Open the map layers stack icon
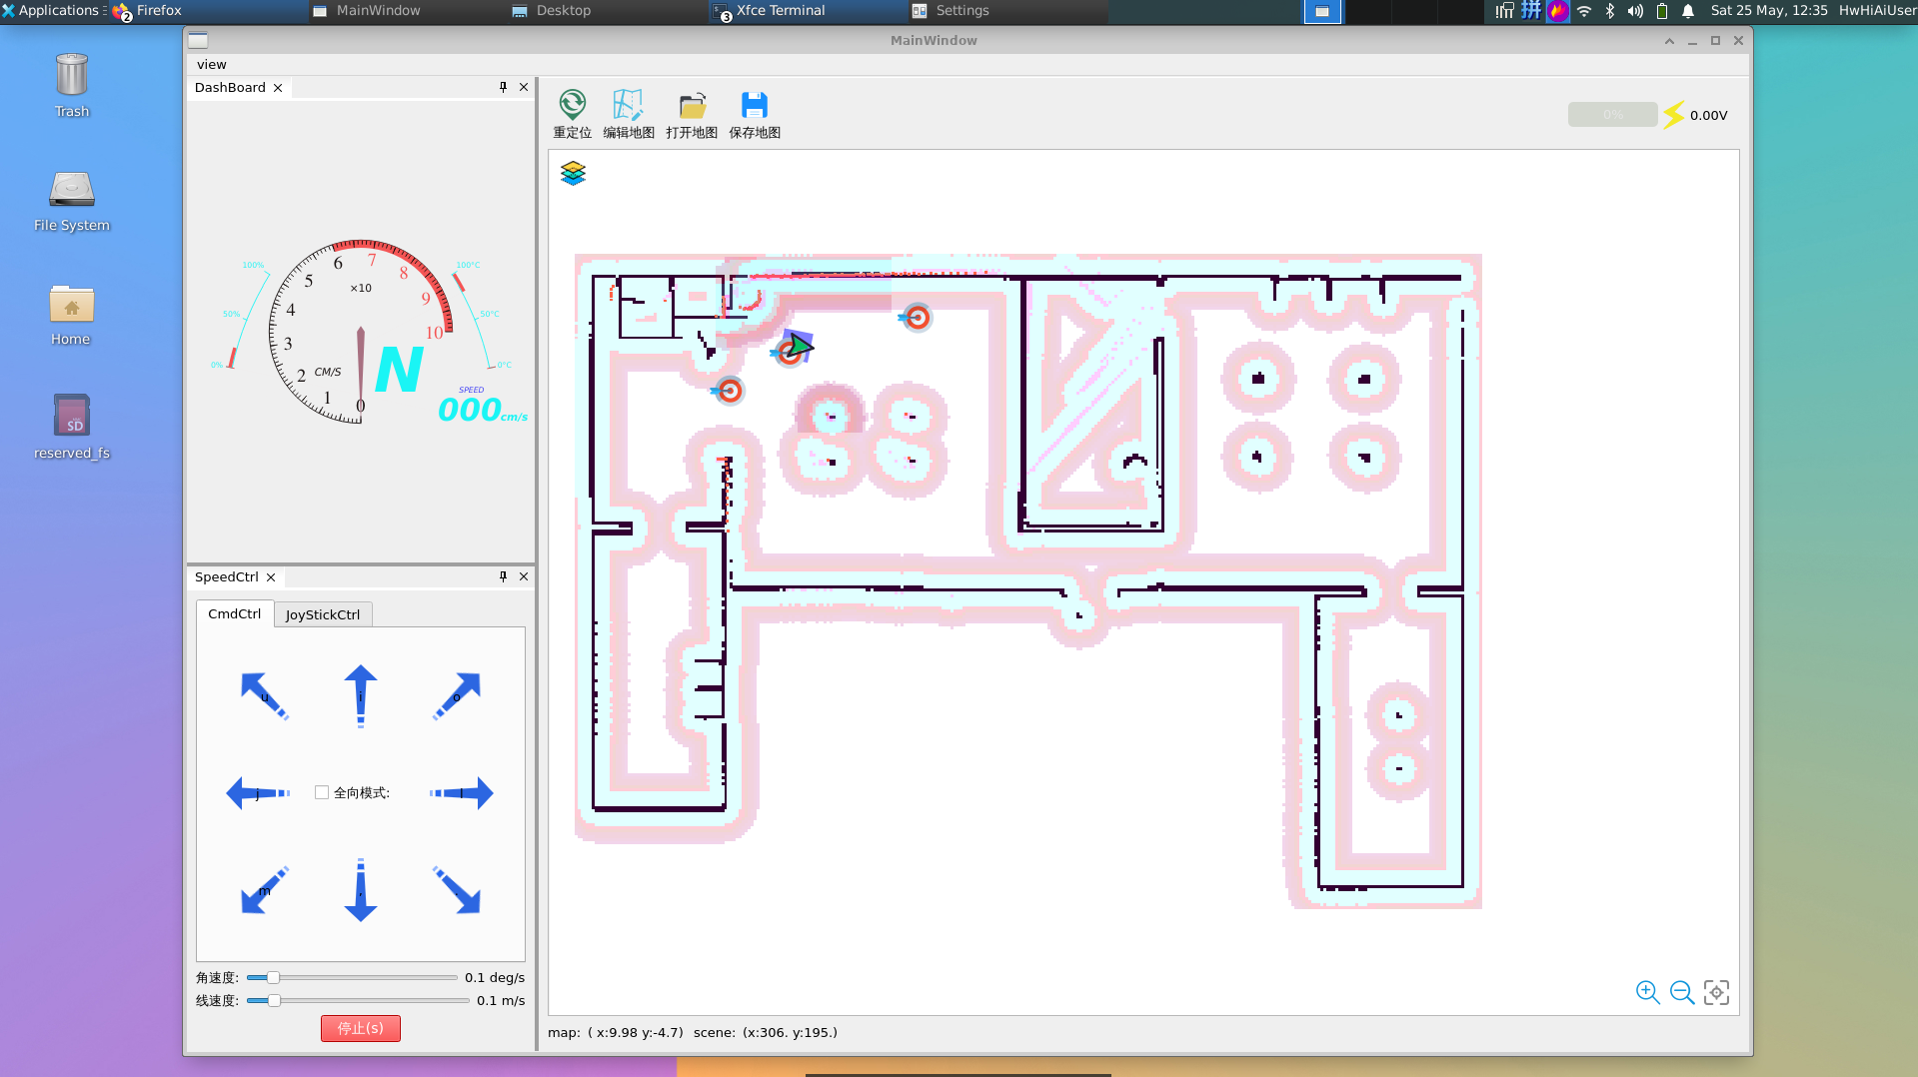The width and height of the screenshot is (1918, 1077). coord(573,174)
